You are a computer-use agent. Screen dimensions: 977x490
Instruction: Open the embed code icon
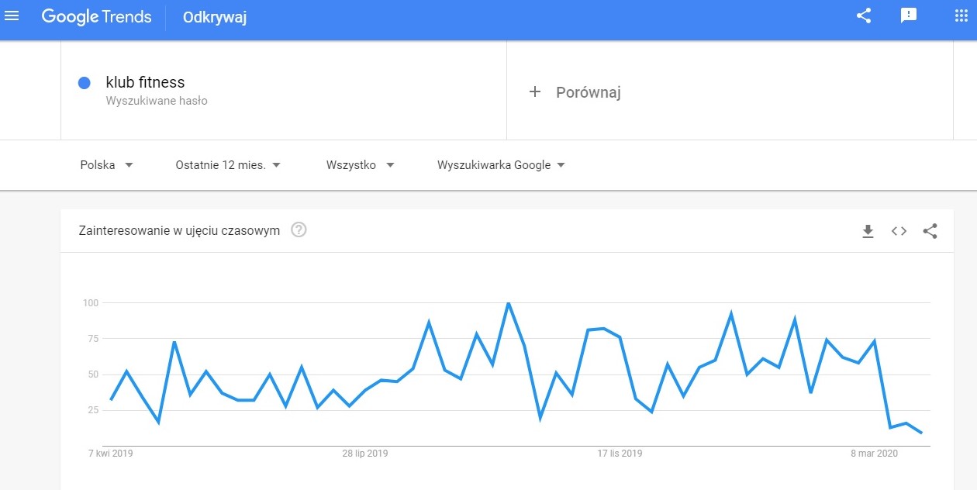point(899,231)
